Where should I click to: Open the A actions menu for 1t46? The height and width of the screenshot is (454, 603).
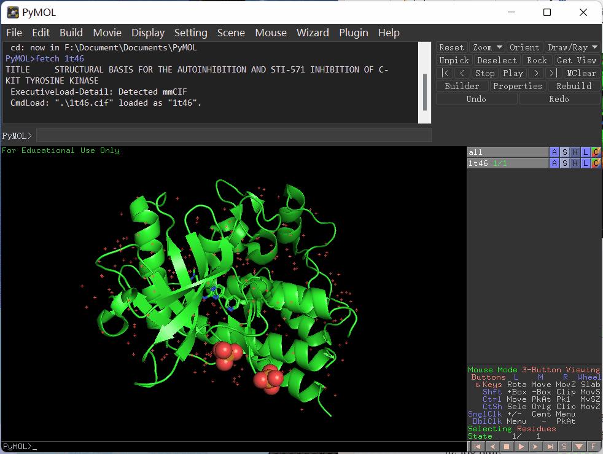[x=554, y=163]
